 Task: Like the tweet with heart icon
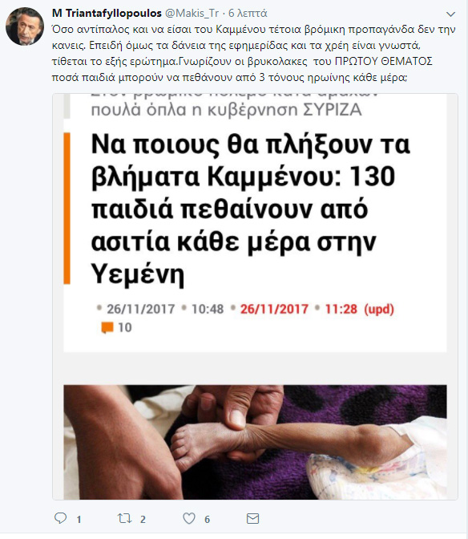[189, 518]
